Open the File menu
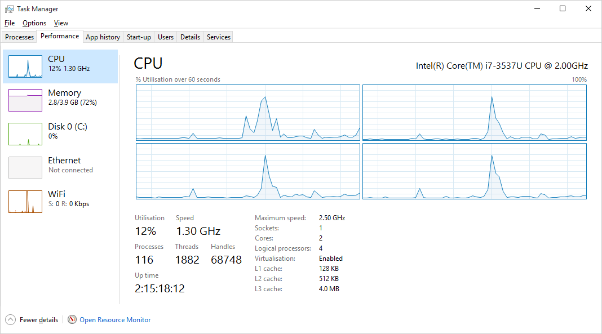The image size is (602, 334). [x=10, y=23]
